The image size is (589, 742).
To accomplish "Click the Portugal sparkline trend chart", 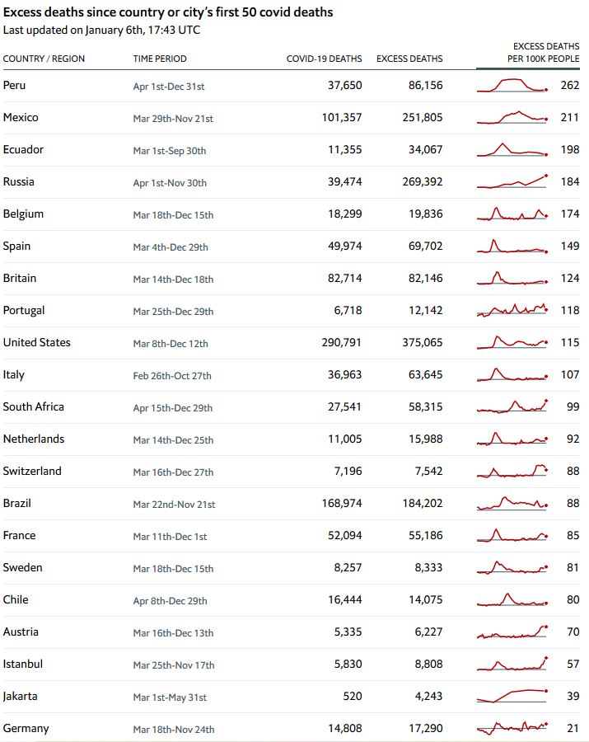I will click(x=512, y=310).
